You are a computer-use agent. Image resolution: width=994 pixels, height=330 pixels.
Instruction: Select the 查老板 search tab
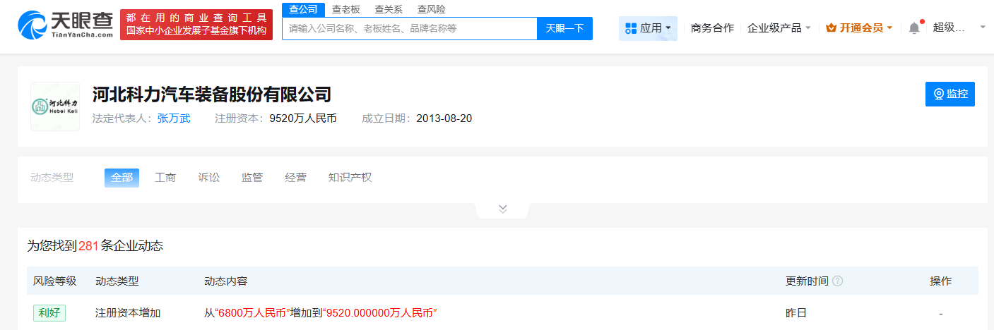(x=346, y=9)
